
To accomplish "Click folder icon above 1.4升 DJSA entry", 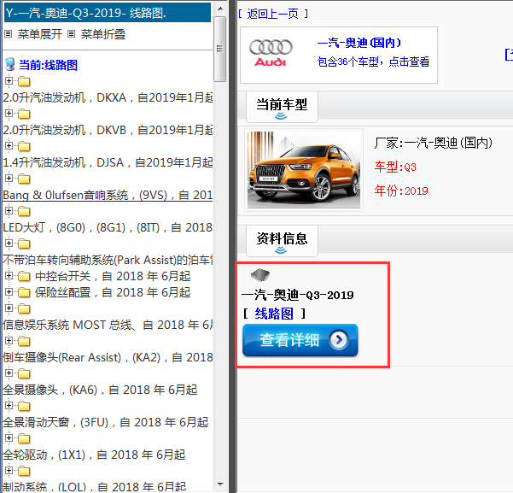I will 24,146.
